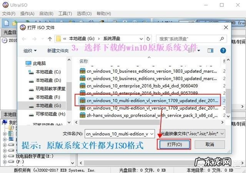Viewport: 246px width, 173px height.
Task: Expand the 文件名(N) combo box dropdown arrow
Action: 152,134
